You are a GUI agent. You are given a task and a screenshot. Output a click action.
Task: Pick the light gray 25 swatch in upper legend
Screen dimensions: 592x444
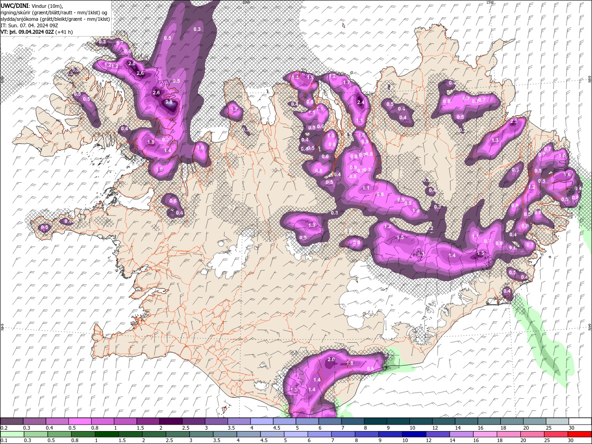[557, 421]
